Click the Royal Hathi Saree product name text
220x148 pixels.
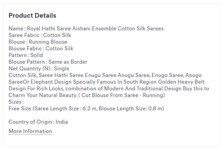click(95, 28)
